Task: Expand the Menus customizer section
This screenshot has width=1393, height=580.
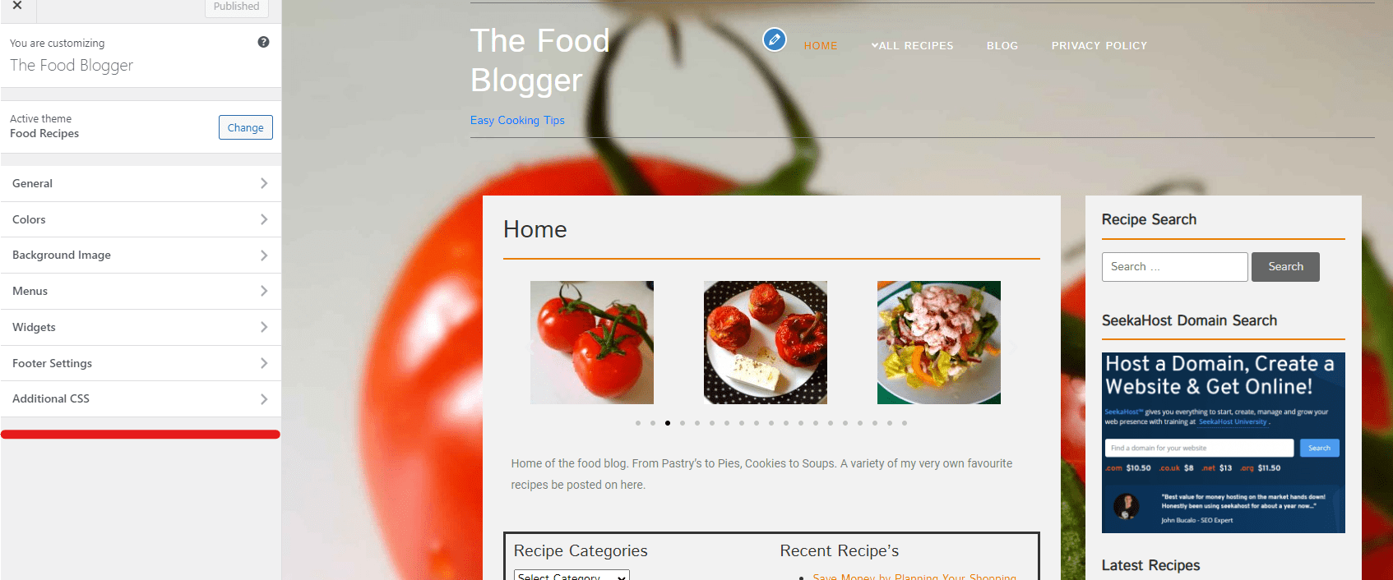Action: click(x=141, y=292)
